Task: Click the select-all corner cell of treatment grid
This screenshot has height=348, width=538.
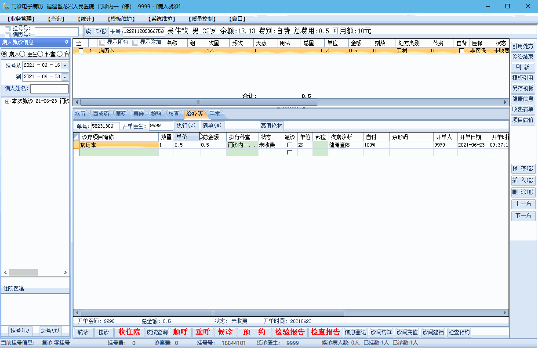Action: point(76,137)
